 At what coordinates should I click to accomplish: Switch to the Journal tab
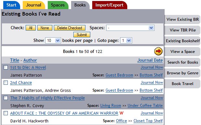click(33, 5)
